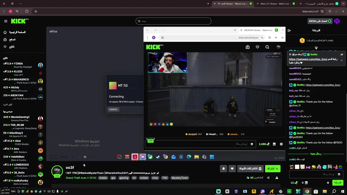The image size is (347, 195).
Task: Open HabibiBetz recommended channel
Action: pos(23,158)
